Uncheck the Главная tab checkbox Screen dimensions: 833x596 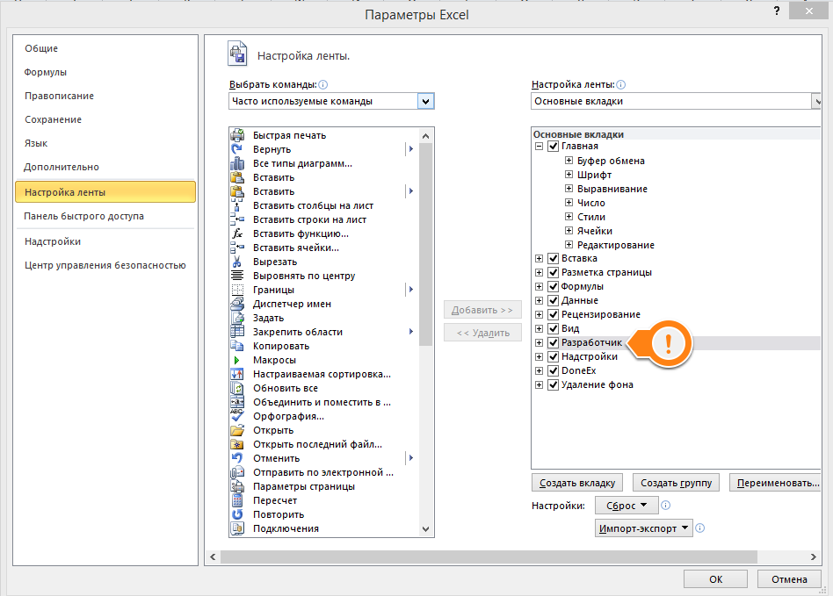point(553,146)
